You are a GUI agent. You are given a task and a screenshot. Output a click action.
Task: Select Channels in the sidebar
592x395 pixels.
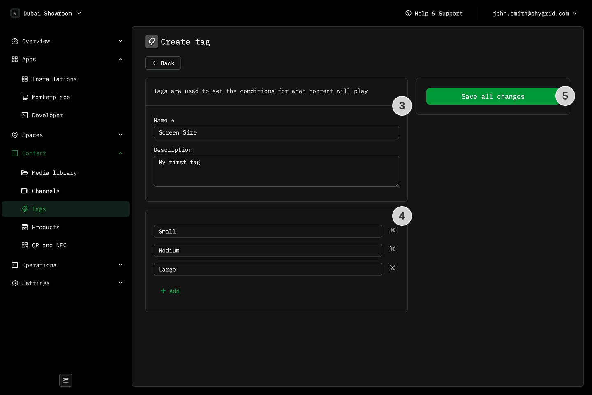click(45, 191)
